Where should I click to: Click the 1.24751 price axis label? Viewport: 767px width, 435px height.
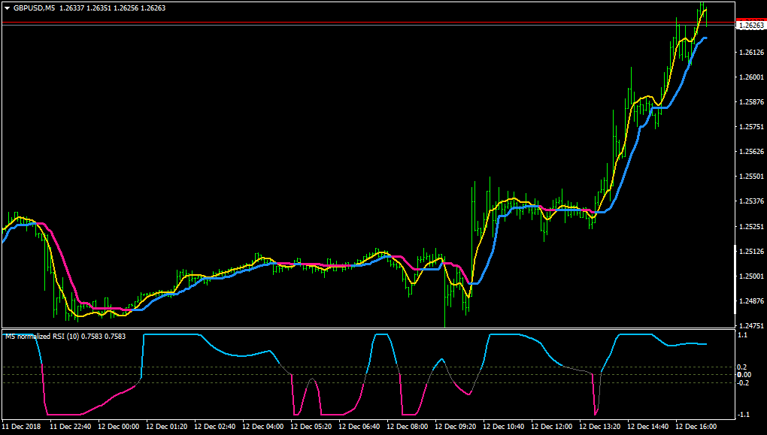tap(751, 325)
